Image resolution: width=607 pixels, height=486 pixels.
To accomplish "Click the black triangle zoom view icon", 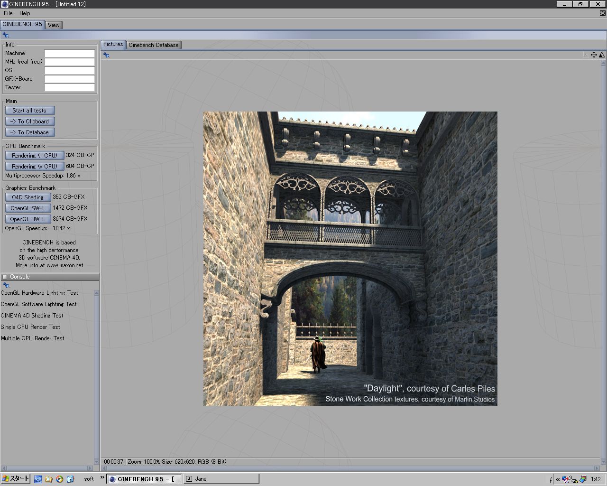I will [602, 55].
